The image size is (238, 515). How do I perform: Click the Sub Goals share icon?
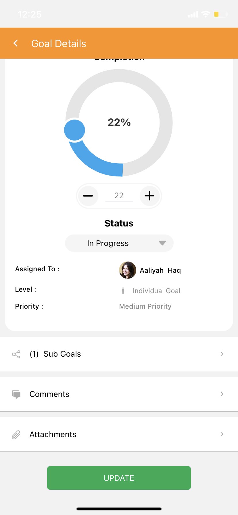pyautogui.click(x=16, y=354)
